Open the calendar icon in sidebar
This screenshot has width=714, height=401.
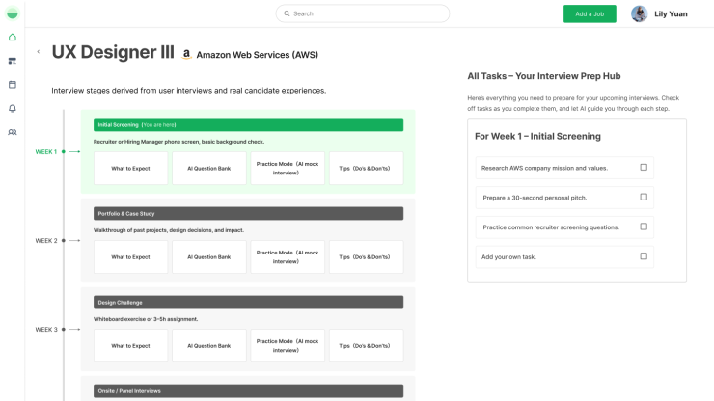coord(13,84)
